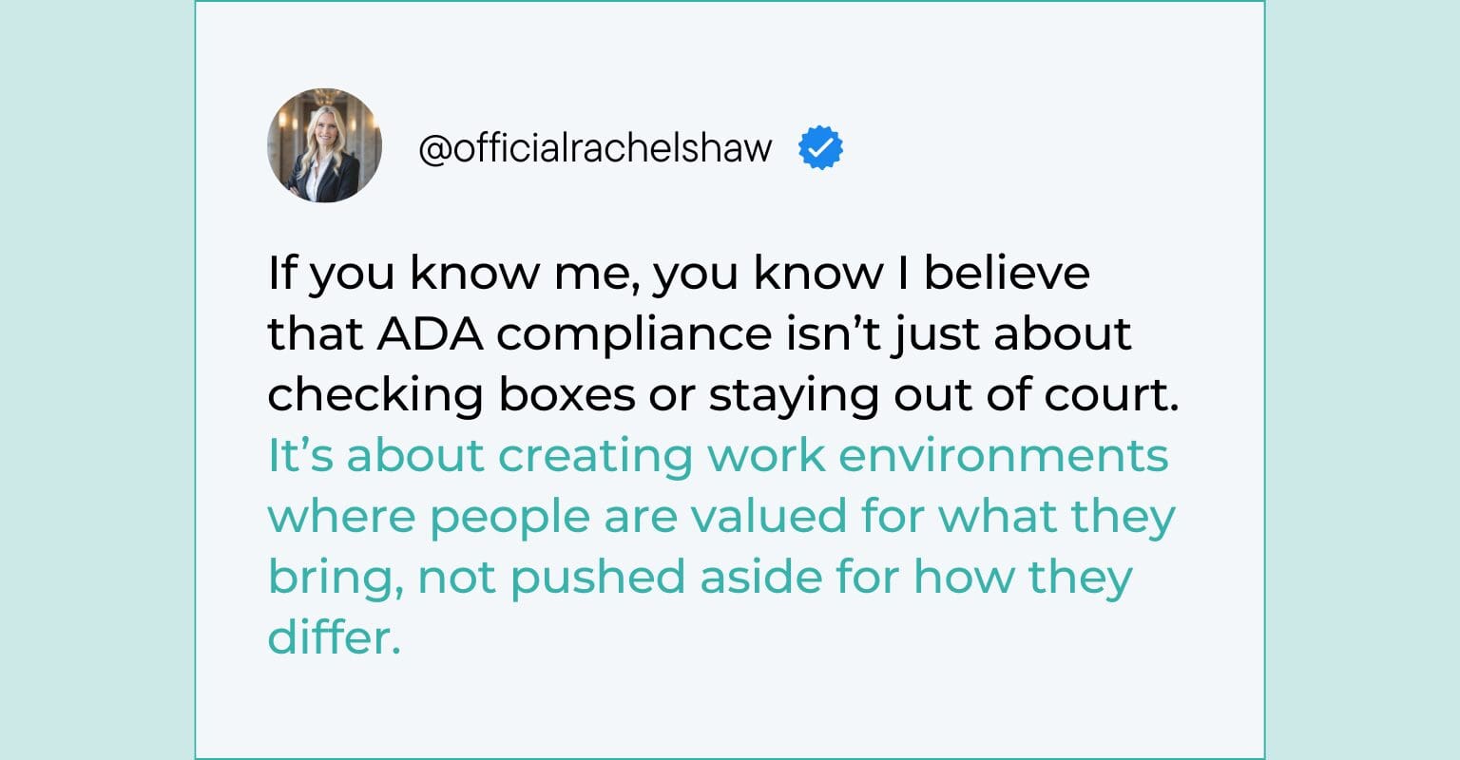Screen dimensions: 1460x760
Task: Click the line "If you know me, you know I believe"
Action: pos(679,275)
